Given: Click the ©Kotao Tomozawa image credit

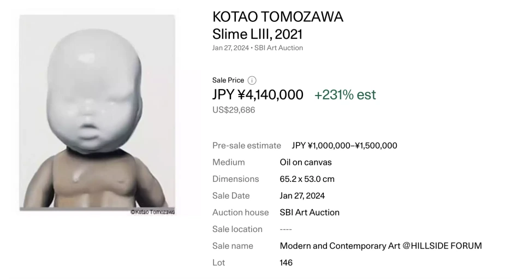Looking at the screenshot, I should tap(152, 212).
